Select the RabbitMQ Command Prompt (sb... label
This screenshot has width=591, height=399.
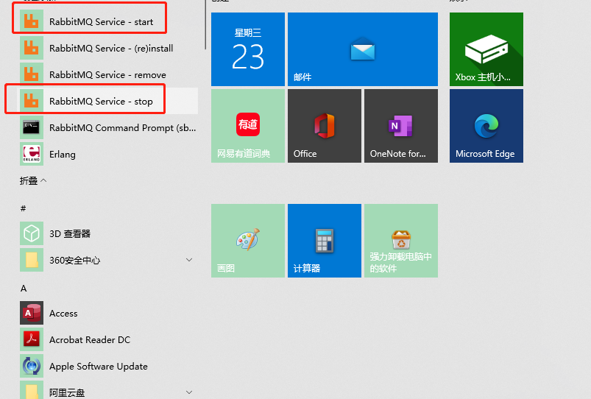123,128
